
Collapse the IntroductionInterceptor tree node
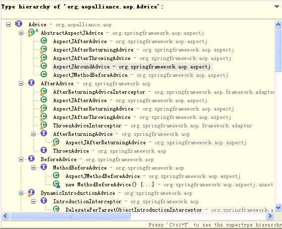click(34, 201)
